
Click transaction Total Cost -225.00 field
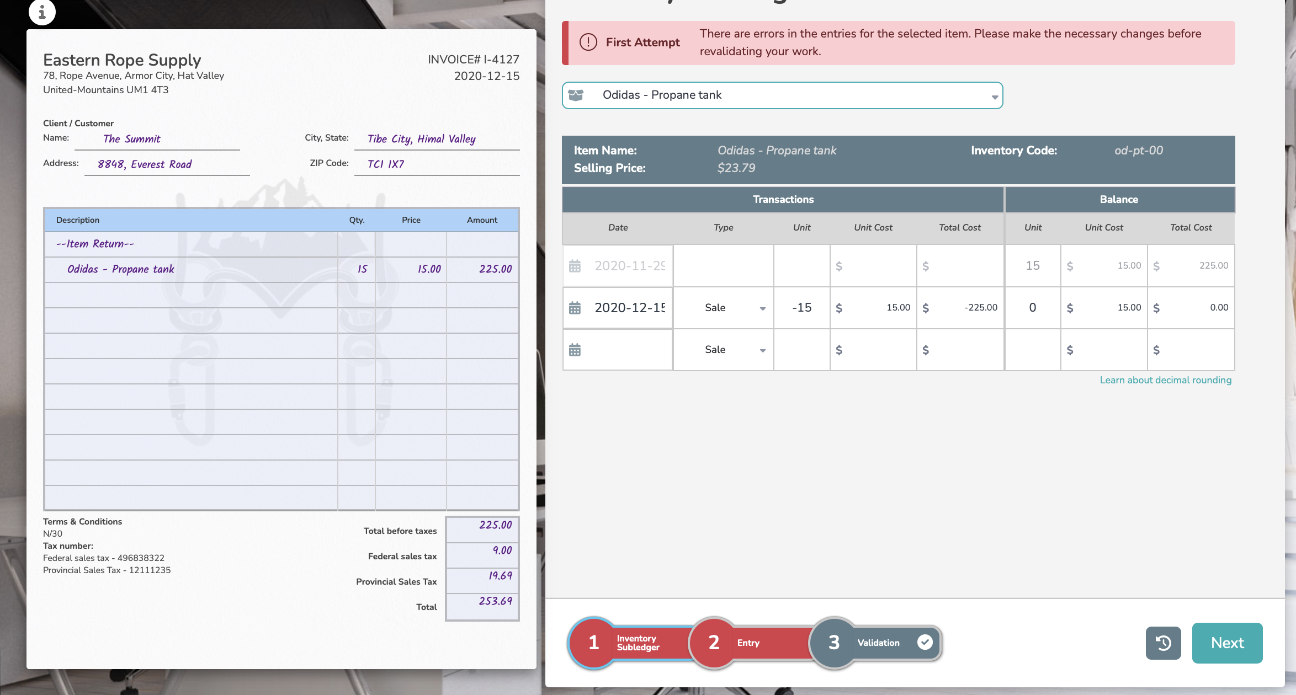click(x=965, y=308)
